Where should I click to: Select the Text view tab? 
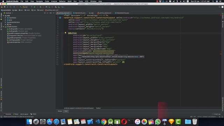click(x=66, y=111)
